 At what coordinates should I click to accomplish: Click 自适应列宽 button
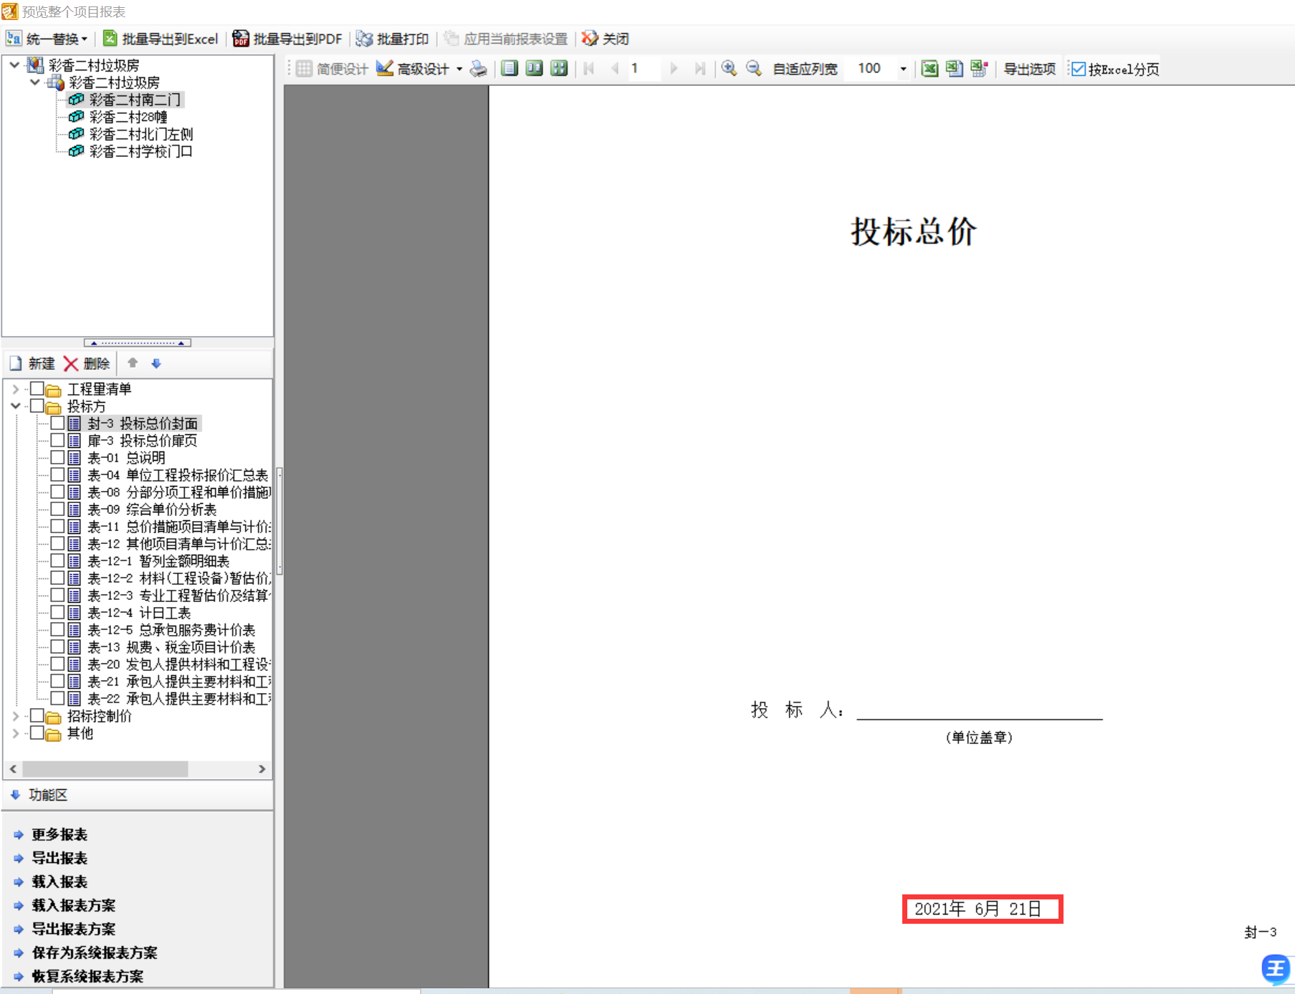pyautogui.click(x=805, y=69)
